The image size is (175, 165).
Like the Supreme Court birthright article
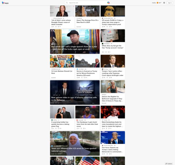[x=104, y=77]
